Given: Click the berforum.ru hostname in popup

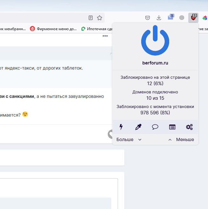Looking at the screenshot, I should click(155, 63).
